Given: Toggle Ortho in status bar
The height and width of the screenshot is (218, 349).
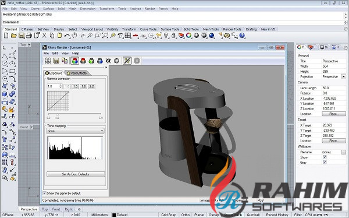Looking at the screenshot, I should pyautogui.click(x=186, y=215).
